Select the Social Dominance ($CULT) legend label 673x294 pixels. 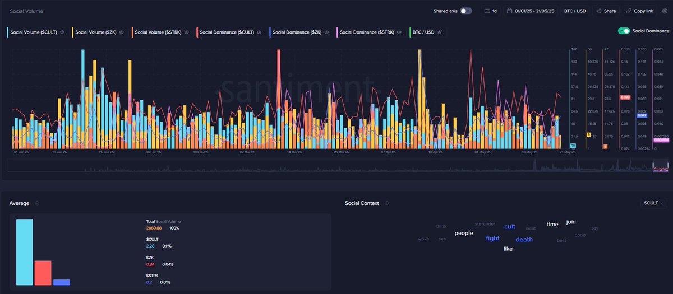pyautogui.click(x=226, y=32)
